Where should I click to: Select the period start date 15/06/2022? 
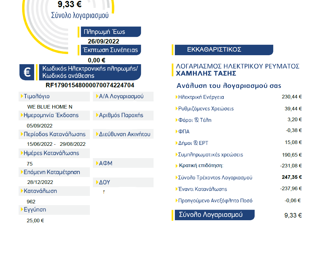(40, 144)
